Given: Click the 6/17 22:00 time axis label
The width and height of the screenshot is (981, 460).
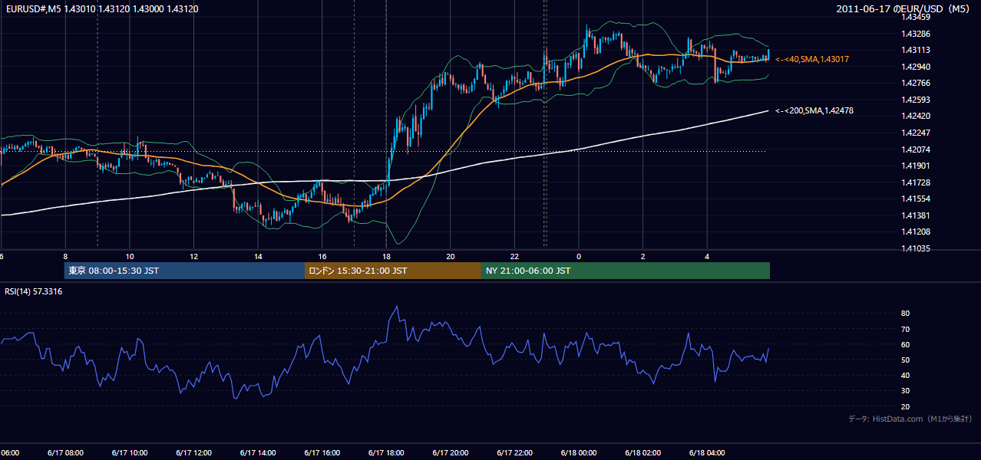Looking at the screenshot, I should pyautogui.click(x=514, y=452).
